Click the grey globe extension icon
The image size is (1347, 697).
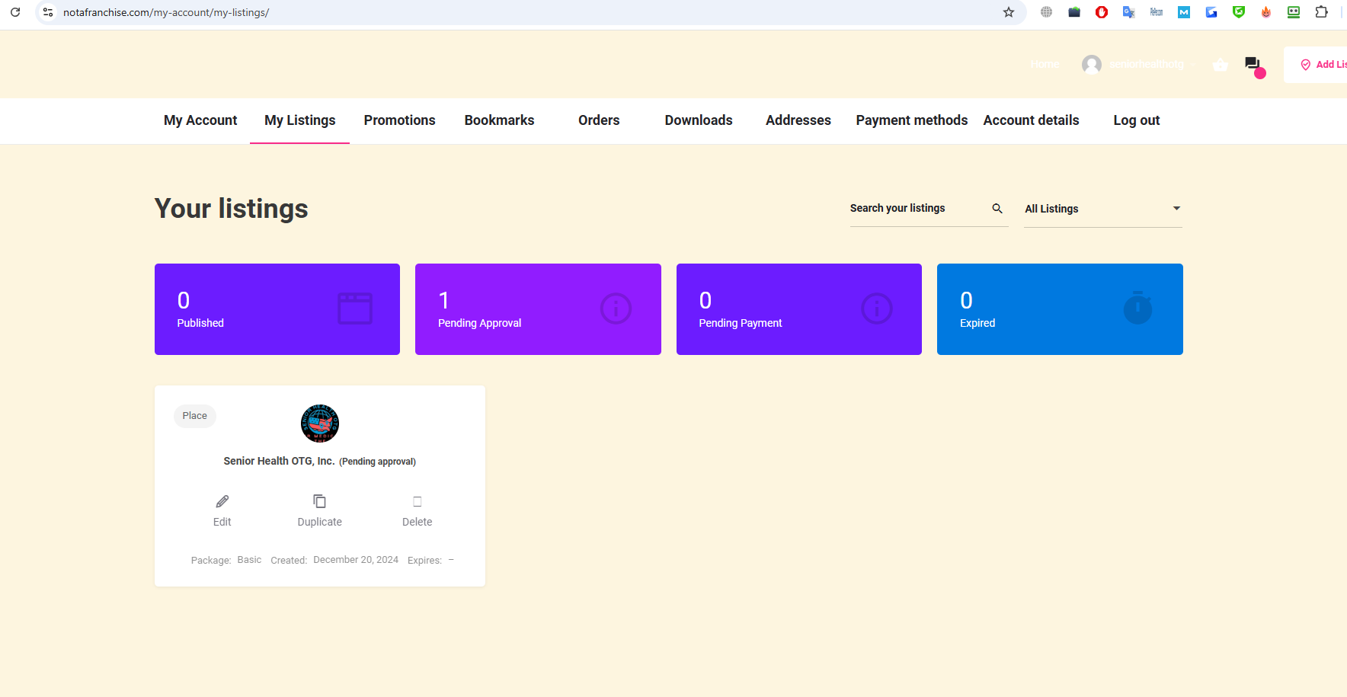(1047, 12)
